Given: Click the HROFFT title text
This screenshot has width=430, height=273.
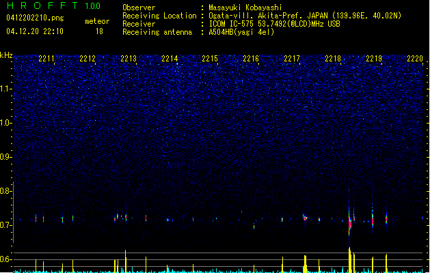Looking at the screenshot, I should point(42,5).
